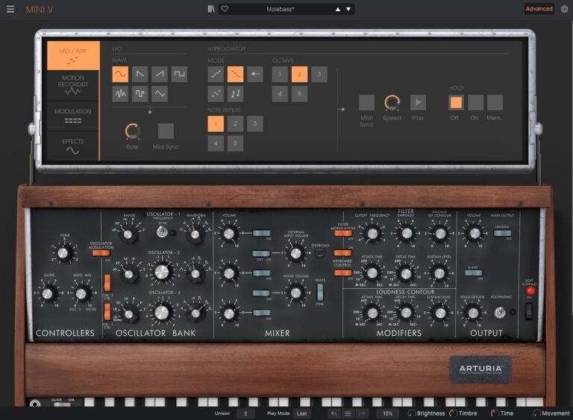Flip the Polyphonic switch

[x=500, y=313]
